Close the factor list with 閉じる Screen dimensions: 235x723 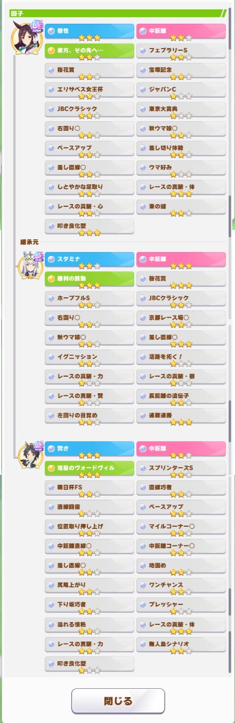pyautogui.click(x=118, y=701)
